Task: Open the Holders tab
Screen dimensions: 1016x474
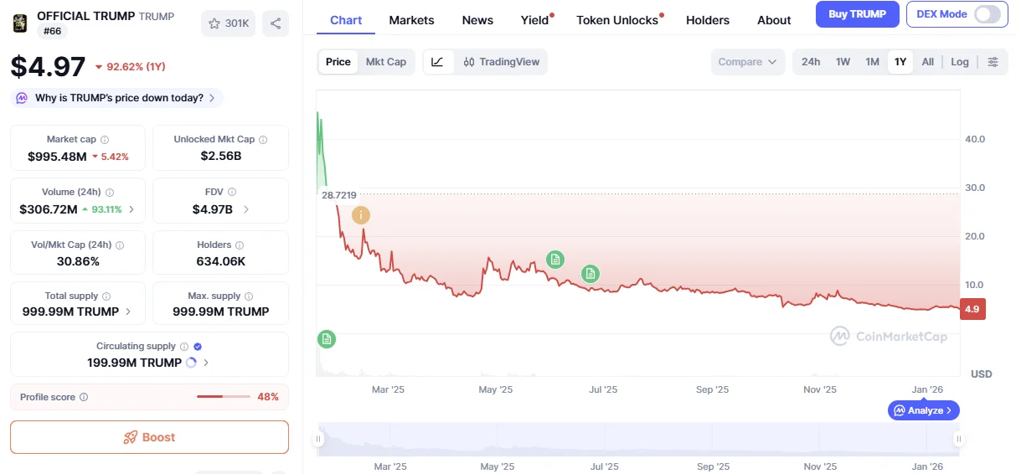Action: click(708, 20)
